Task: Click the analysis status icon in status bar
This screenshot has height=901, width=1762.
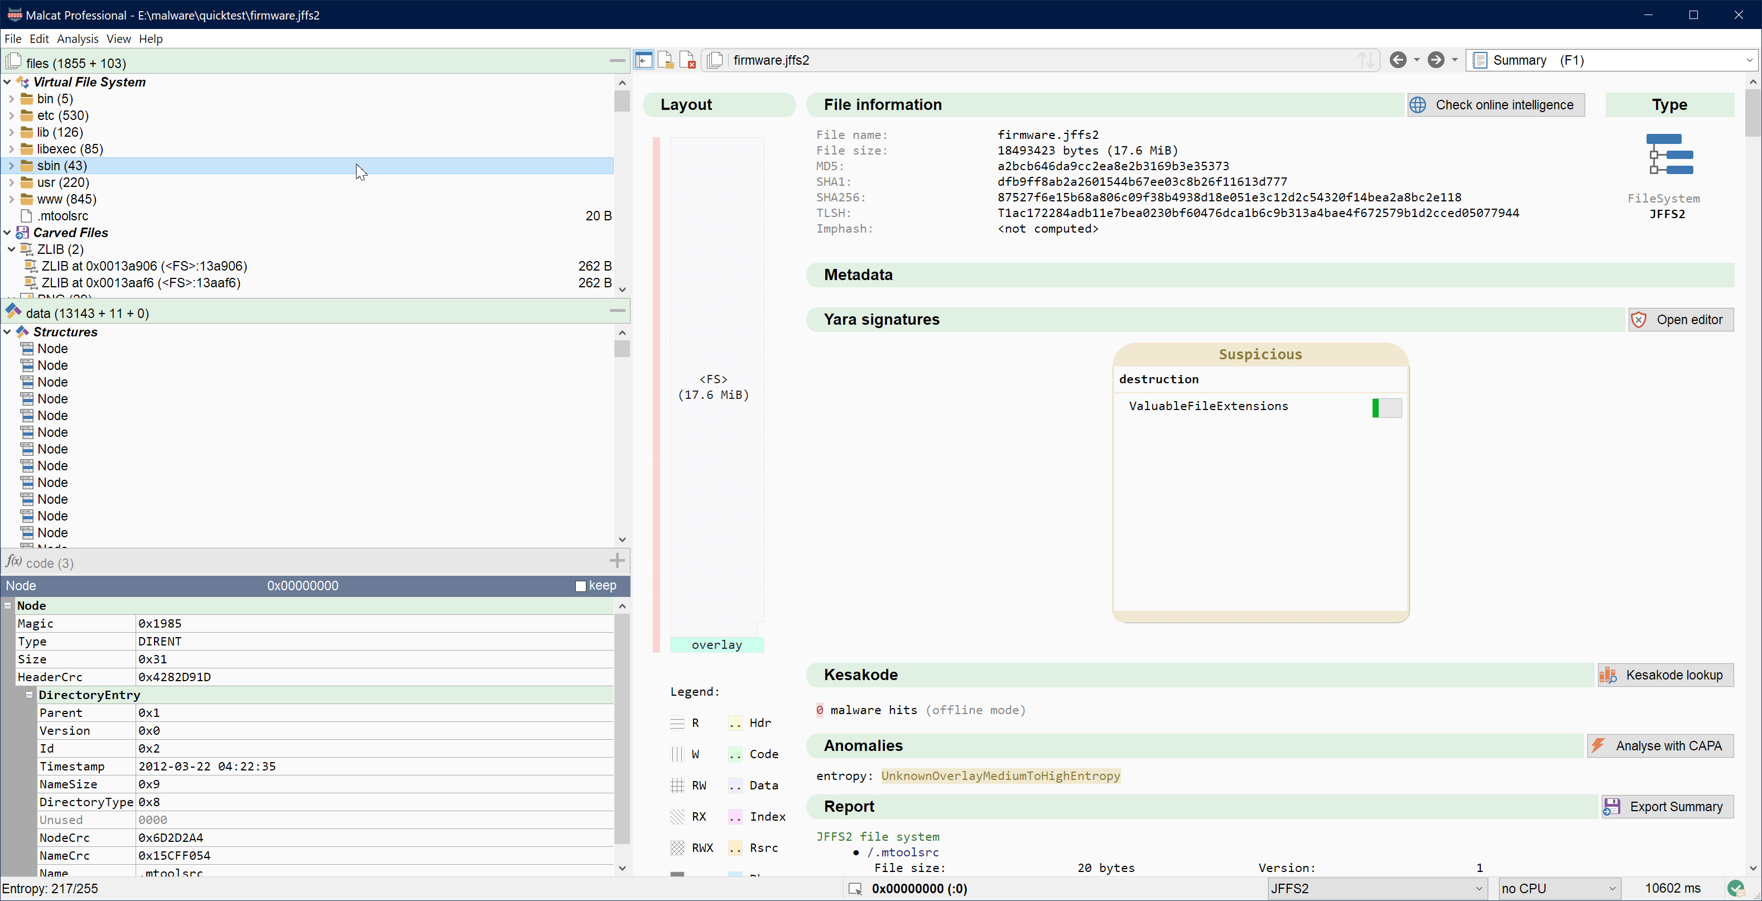Action: [x=1735, y=888]
